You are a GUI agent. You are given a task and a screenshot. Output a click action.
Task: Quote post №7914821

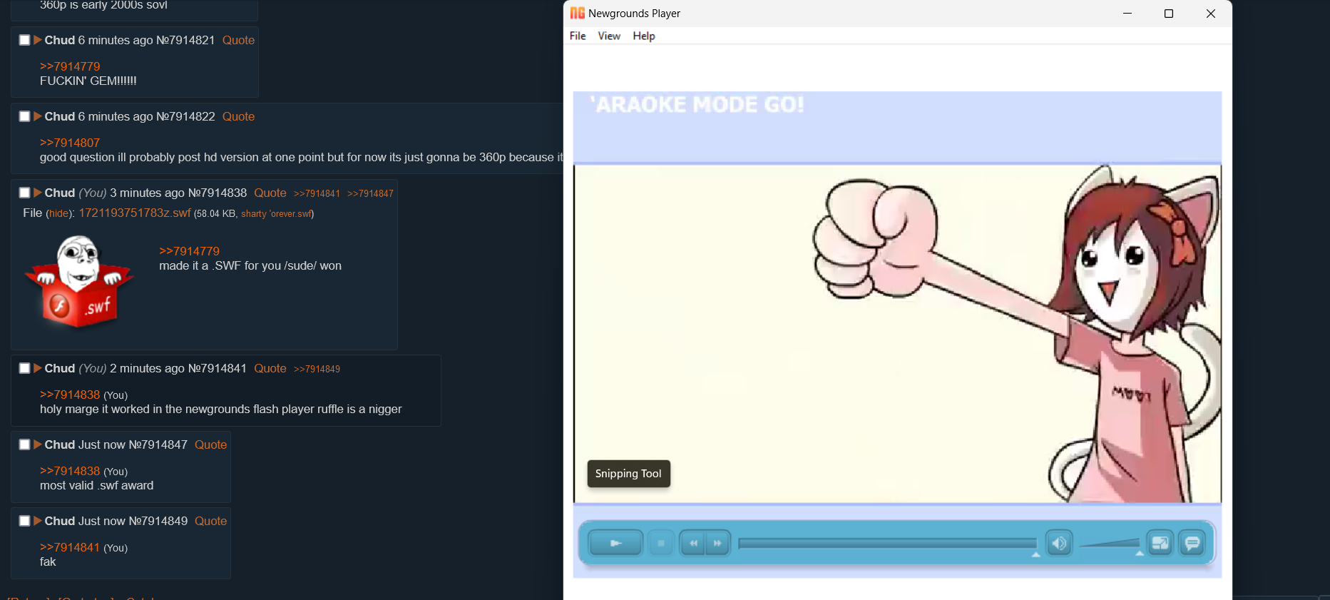238,40
